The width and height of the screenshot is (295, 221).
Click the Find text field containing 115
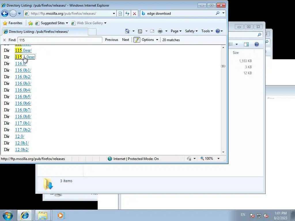pos(60,40)
